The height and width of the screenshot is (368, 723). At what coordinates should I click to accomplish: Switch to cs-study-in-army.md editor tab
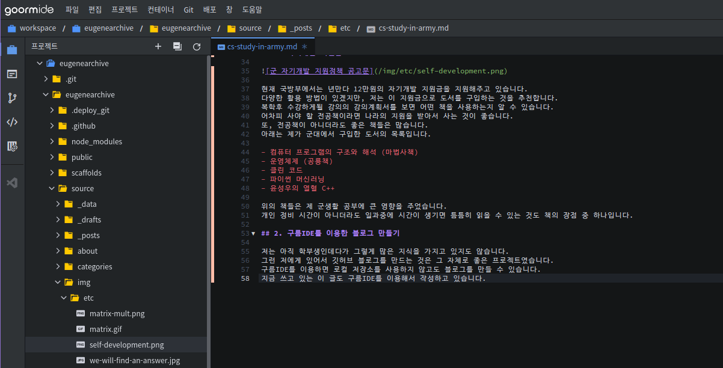[262, 46]
